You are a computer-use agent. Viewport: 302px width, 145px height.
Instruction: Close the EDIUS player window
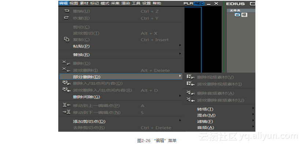pyautogui.click(x=216, y=3)
